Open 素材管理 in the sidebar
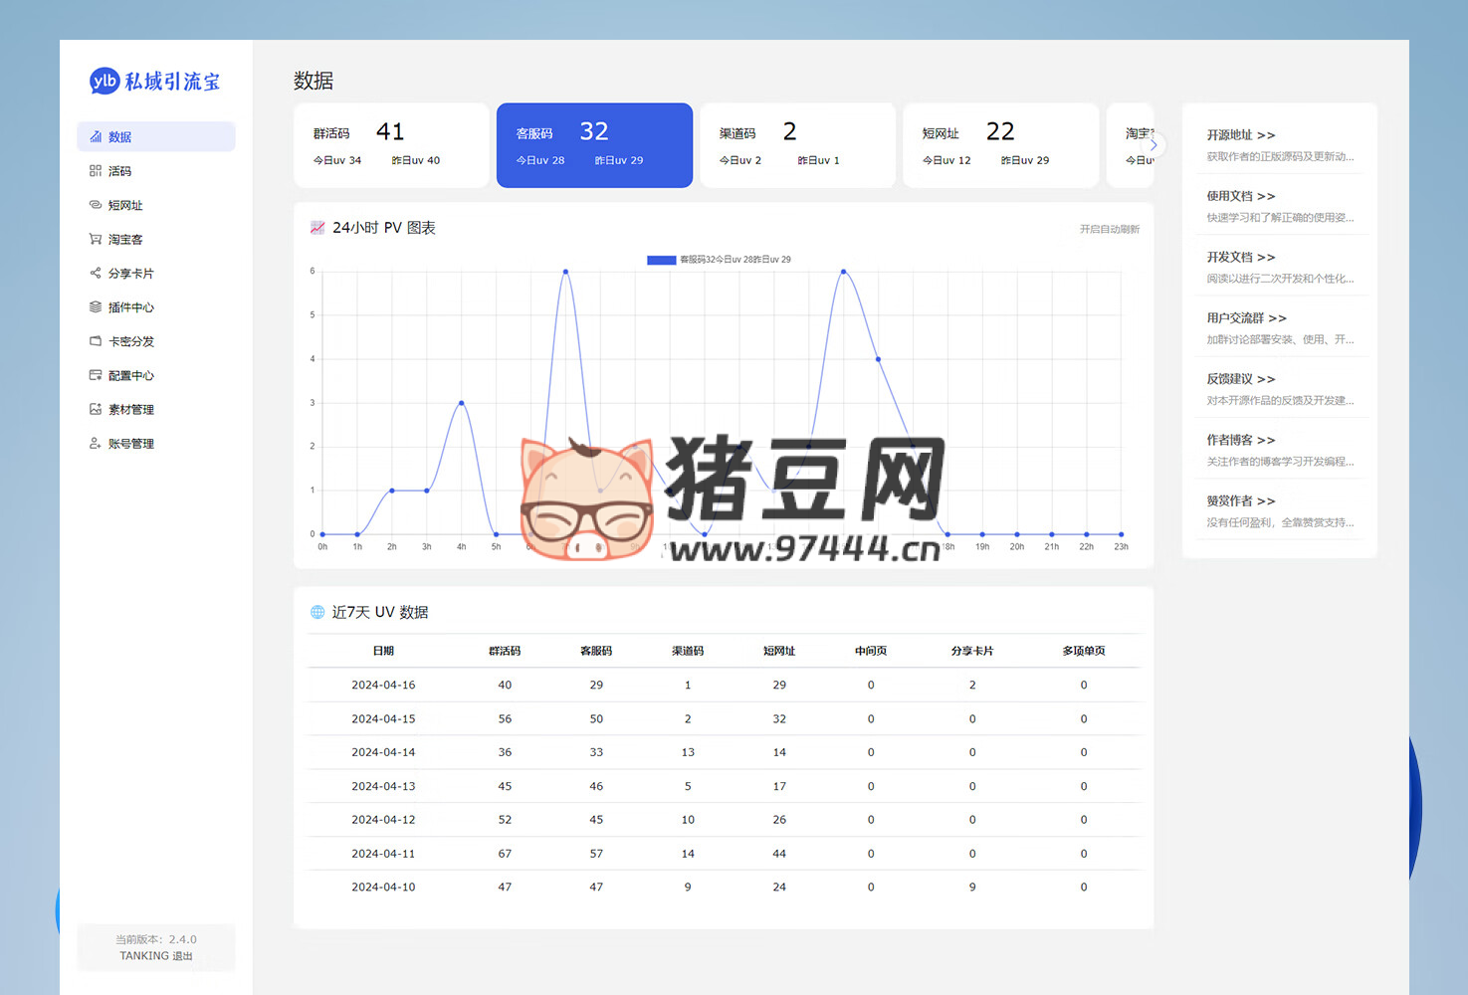1468x995 pixels. pos(156,409)
